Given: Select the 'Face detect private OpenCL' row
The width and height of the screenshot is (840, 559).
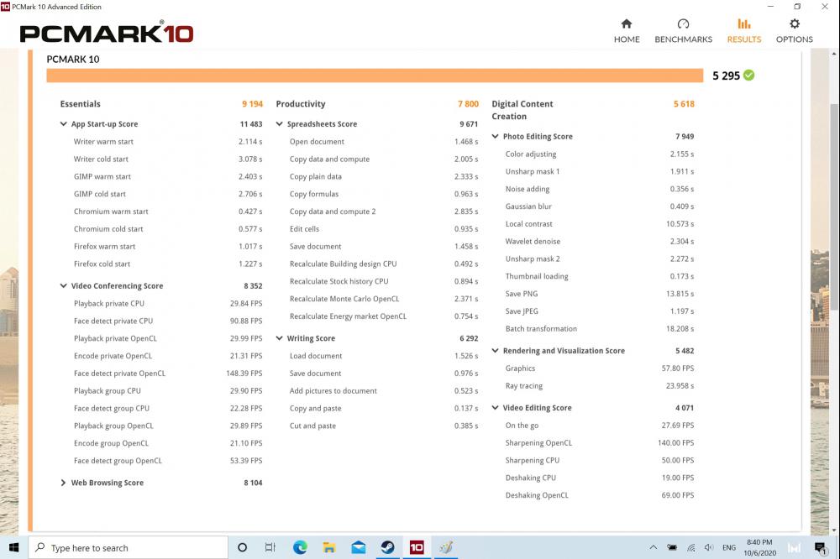Looking at the screenshot, I should coord(168,374).
